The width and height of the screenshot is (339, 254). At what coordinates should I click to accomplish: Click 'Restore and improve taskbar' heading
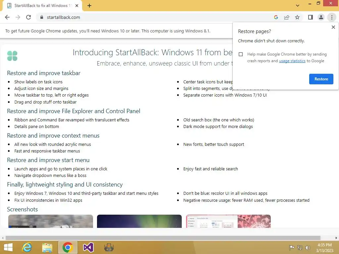click(44, 73)
